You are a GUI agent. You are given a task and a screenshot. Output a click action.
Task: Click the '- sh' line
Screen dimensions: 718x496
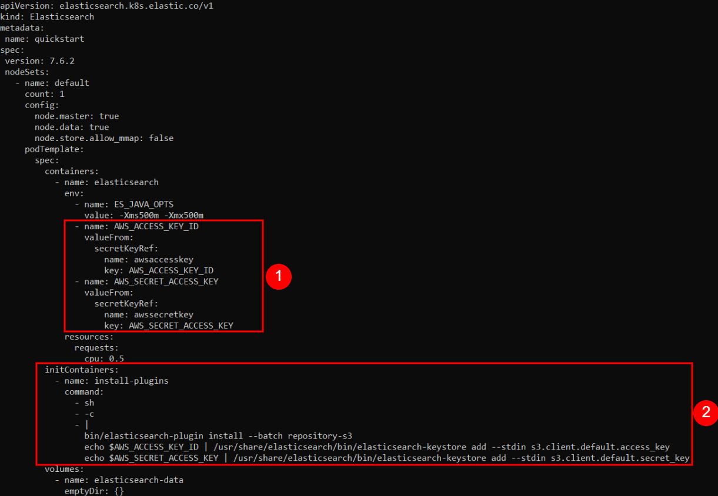[x=85, y=403]
